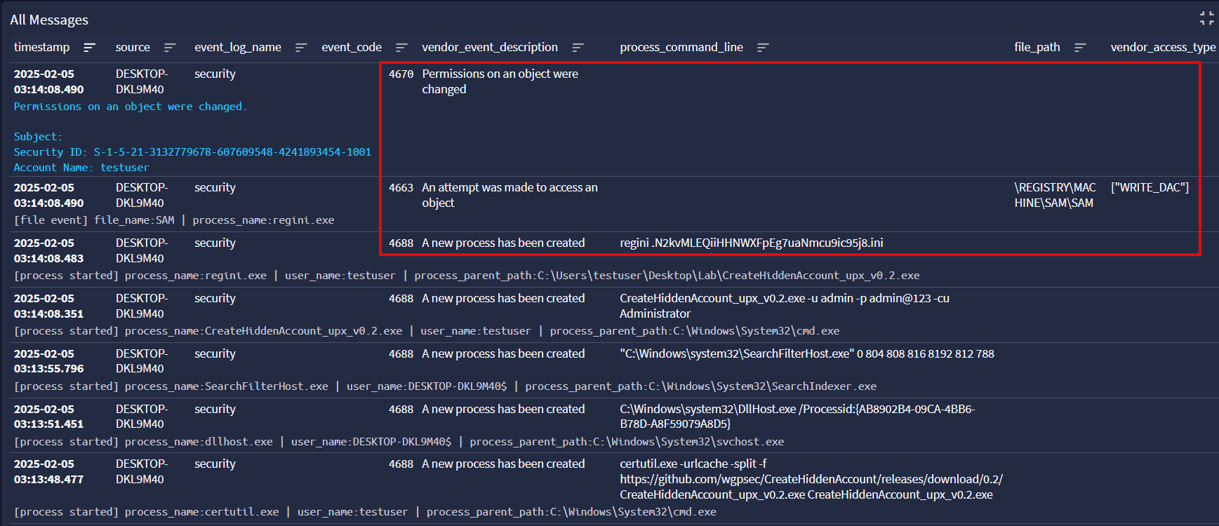This screenshot has height=526, width=1219.
Task: Click the certutil.exe urlcache command line
Action: [811, 479]
